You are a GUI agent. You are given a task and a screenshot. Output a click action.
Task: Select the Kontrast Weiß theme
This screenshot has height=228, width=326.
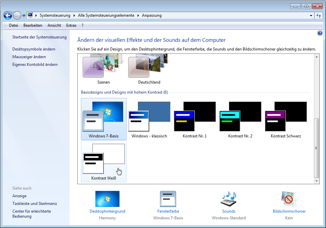(x=103, y=161)
